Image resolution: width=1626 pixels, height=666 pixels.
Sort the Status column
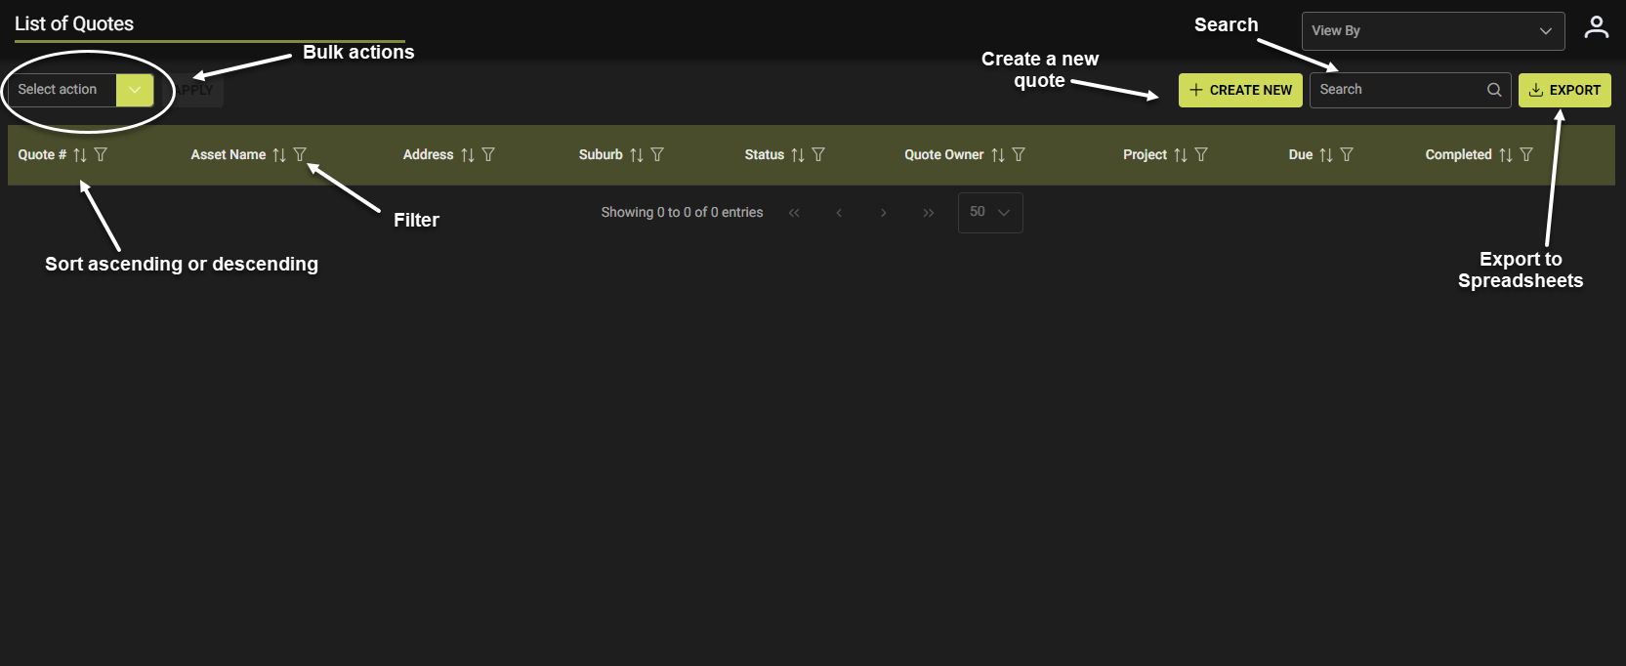(x=798, y=155)
